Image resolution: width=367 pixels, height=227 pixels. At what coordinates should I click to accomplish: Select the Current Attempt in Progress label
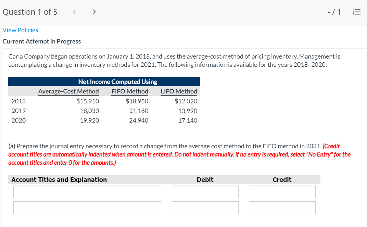pyautogui.click(x=41, y=41)
